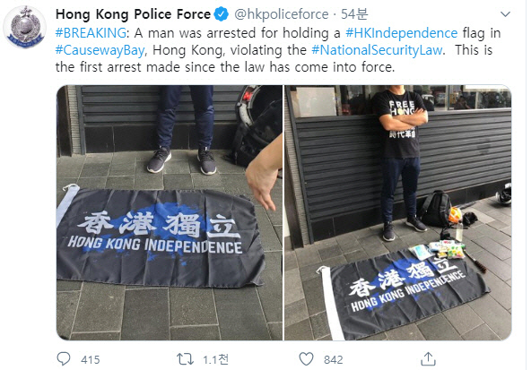This screenshot has width=531, height=370.
Task: Open the #NationalSecurityLaw hashtag
Action: (377, 50)
